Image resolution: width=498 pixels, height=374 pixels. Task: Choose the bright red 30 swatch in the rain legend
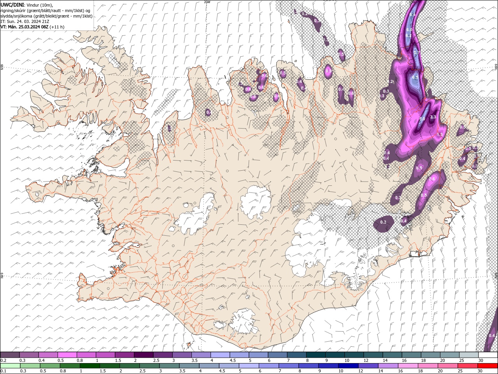click(487, 365)
